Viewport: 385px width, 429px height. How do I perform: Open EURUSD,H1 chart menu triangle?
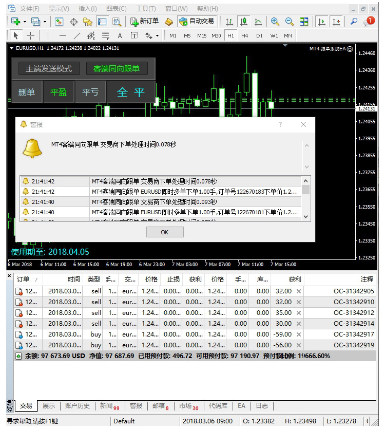click(x=11, y=48)
